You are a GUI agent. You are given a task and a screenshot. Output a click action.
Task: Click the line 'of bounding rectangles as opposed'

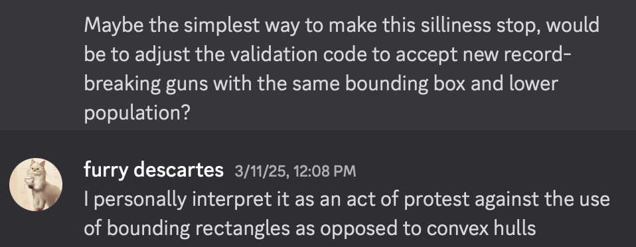(x=310, y=228)
